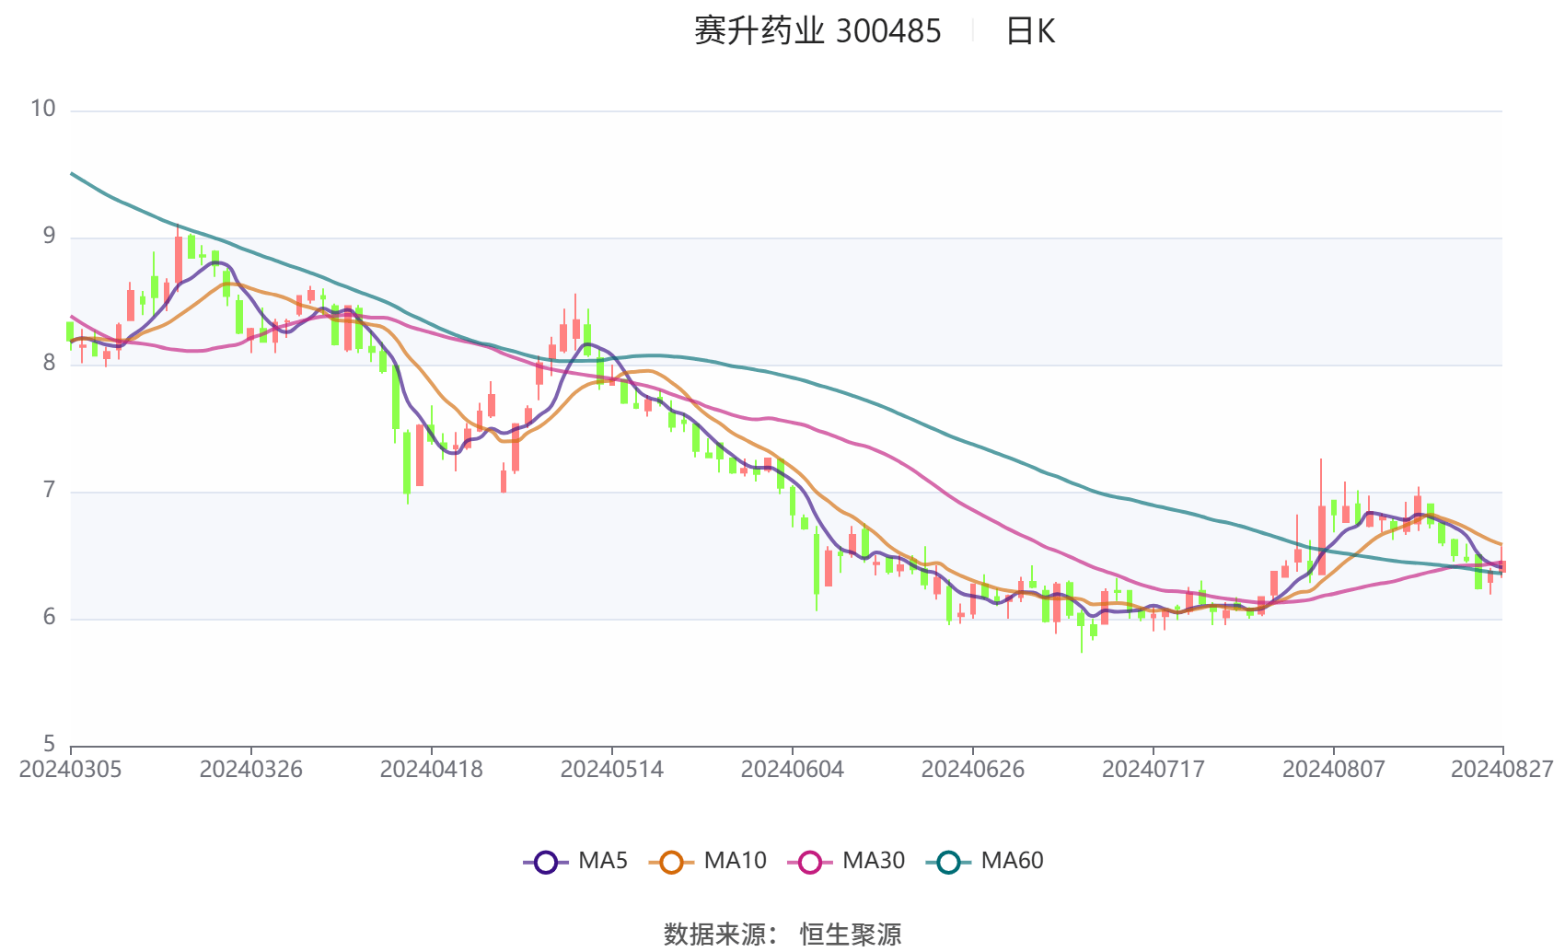1565x952 pixels.
Task: Click the data source text 恒生聚源
Action: click(x=851, y=935)
